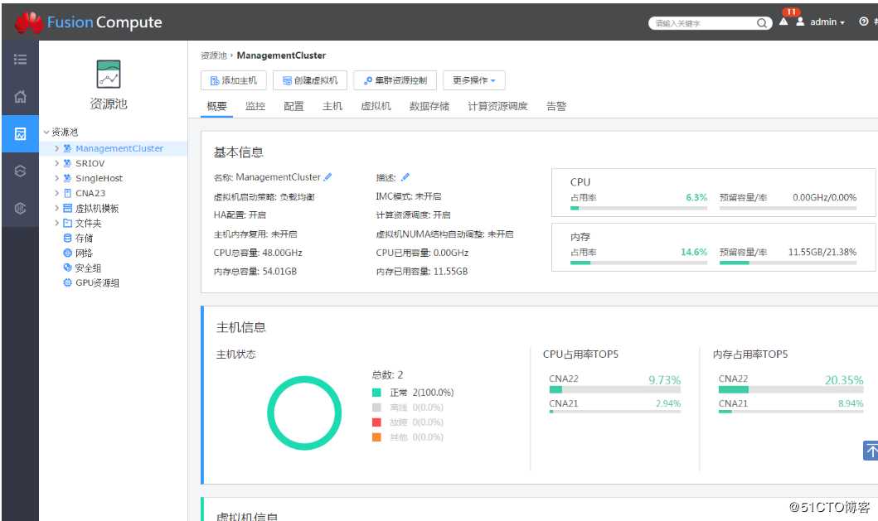Expand the SRIOV tree node
878x521 pixels.
coord(56,163)
